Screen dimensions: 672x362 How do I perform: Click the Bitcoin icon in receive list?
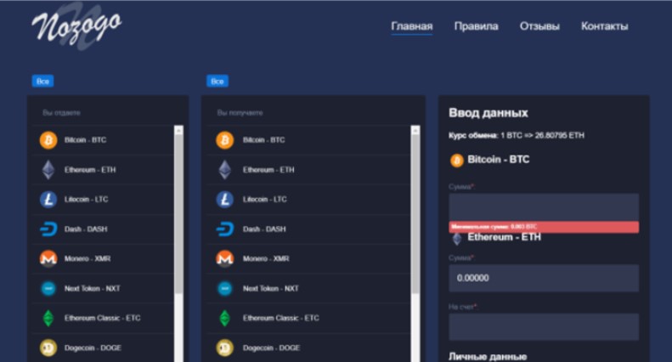224,140
